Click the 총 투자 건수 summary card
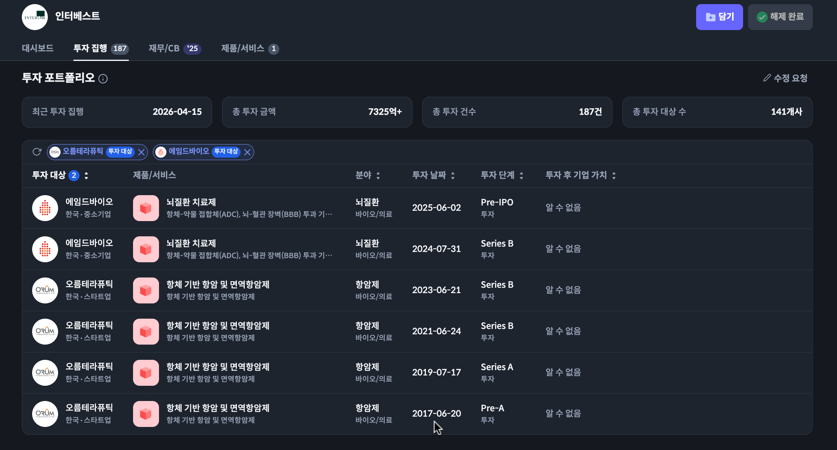This screenshot has height=450, width=837. coord(517,112)
